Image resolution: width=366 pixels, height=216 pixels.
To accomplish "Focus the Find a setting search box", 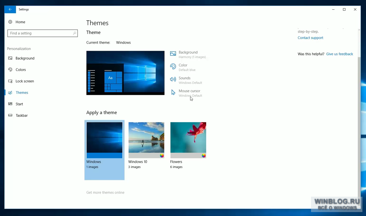I will click(x=42, y=33).
